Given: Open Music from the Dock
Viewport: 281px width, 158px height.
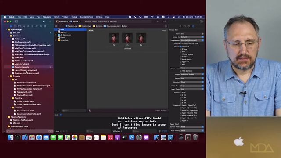Looking at the screenshot, I should coord(110,137).
